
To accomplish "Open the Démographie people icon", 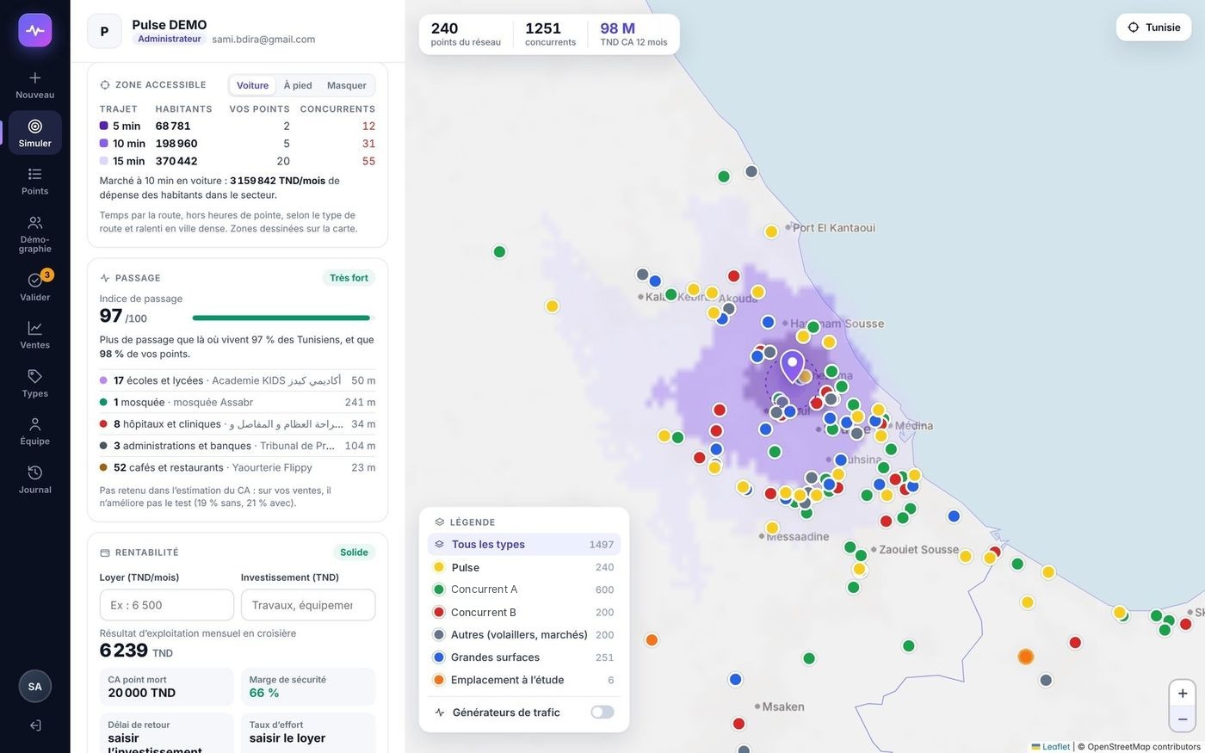I will 35,222.
